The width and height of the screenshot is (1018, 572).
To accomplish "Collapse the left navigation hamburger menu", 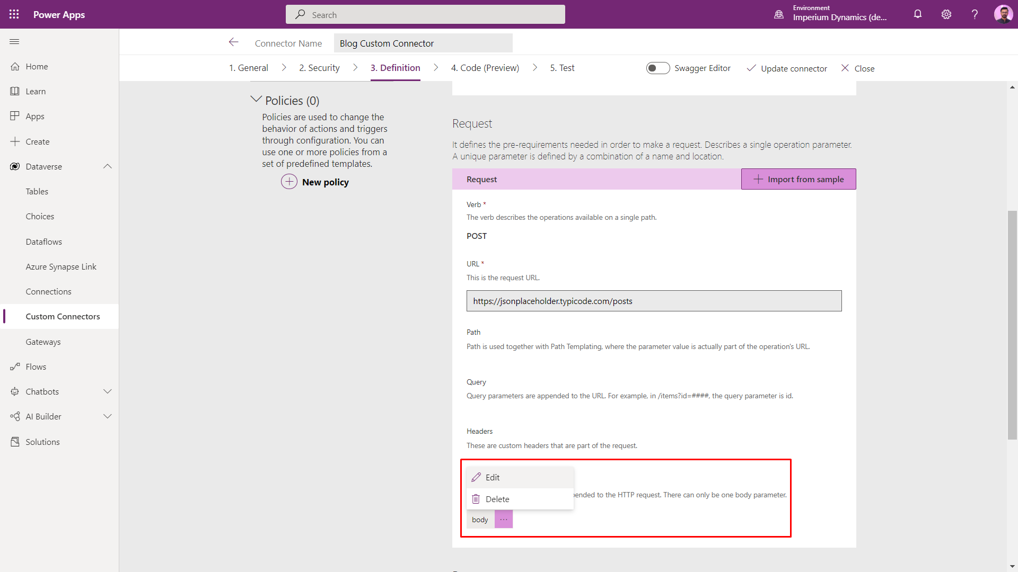I will 14,42.
